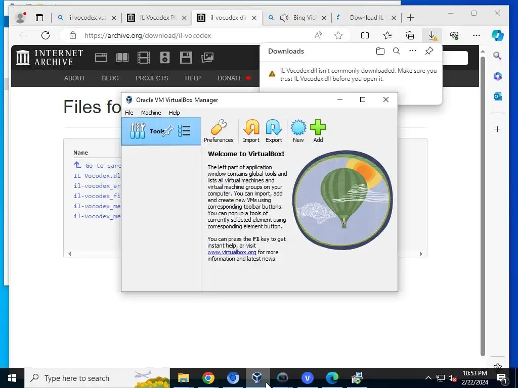Open HELP link on Internet Archive

[x=193, y=78]
